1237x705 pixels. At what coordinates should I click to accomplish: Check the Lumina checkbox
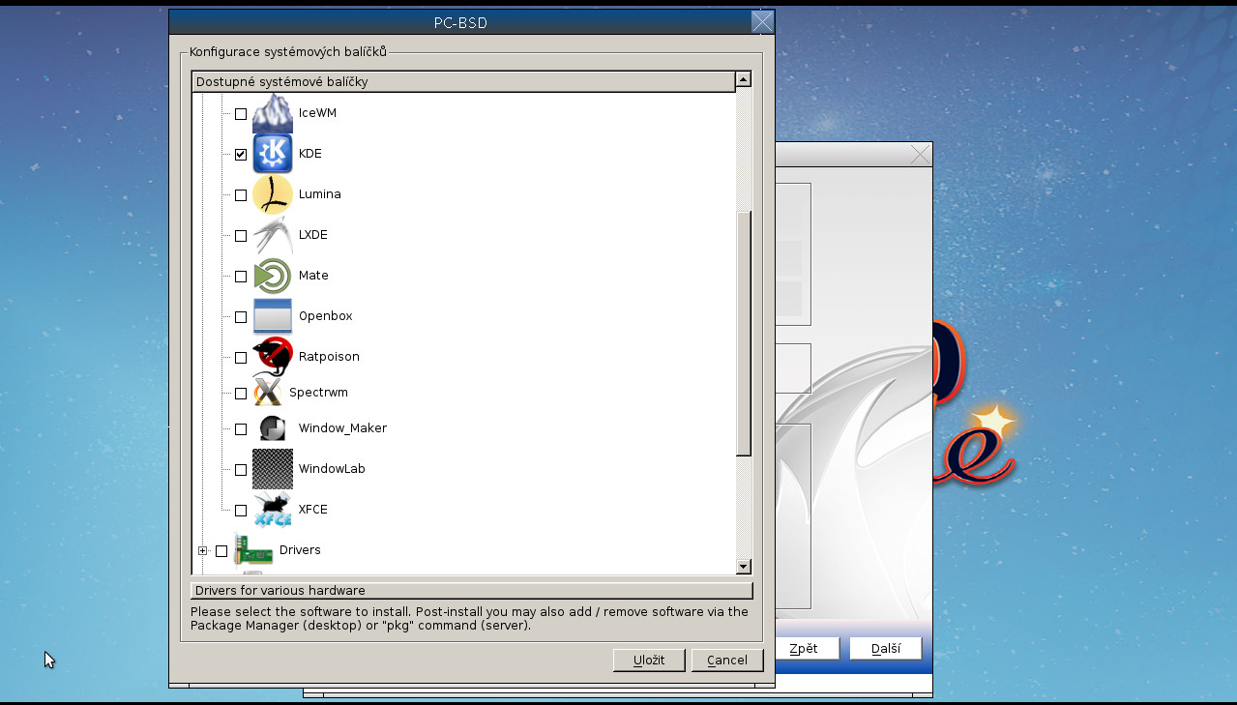(240, 194)
